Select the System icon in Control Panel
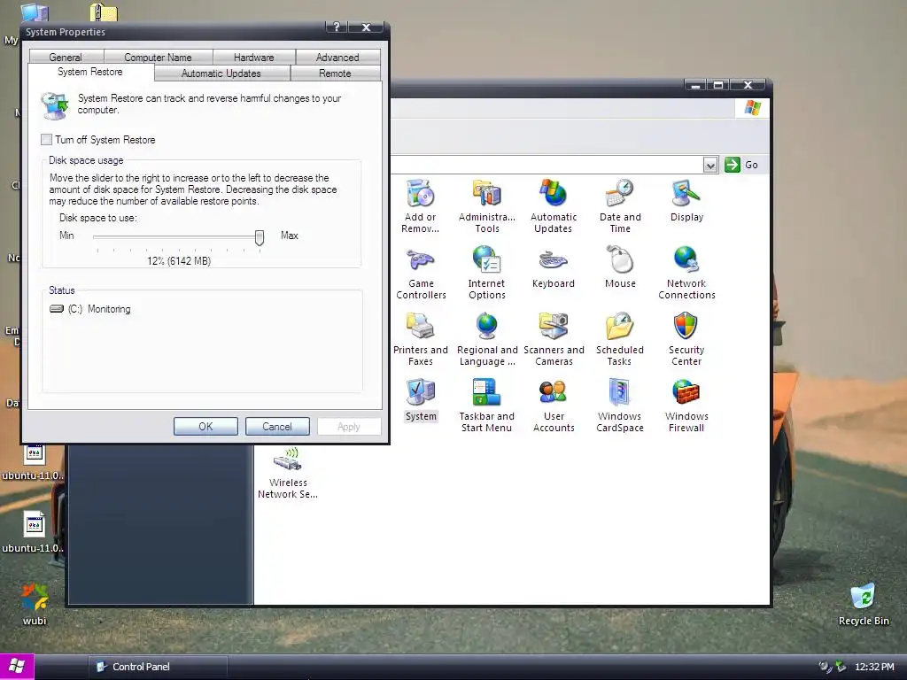 [x=421, y=399]
